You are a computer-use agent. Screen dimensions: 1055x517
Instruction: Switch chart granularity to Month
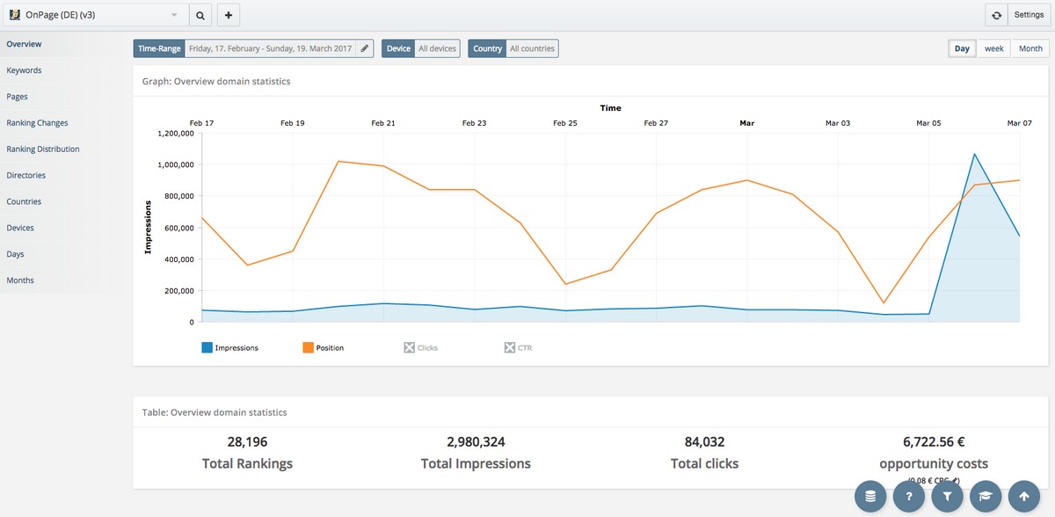1030,48
